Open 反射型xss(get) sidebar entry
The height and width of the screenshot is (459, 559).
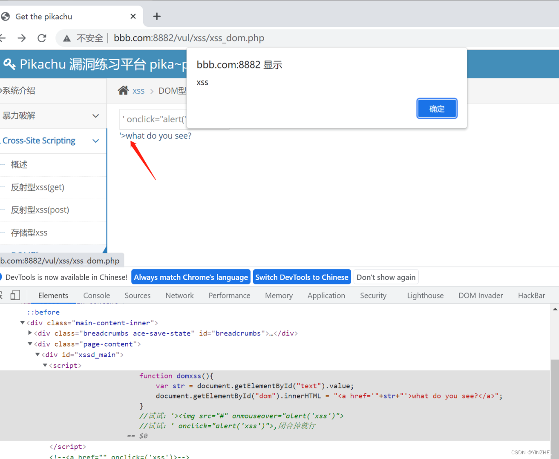pos(37,187)
